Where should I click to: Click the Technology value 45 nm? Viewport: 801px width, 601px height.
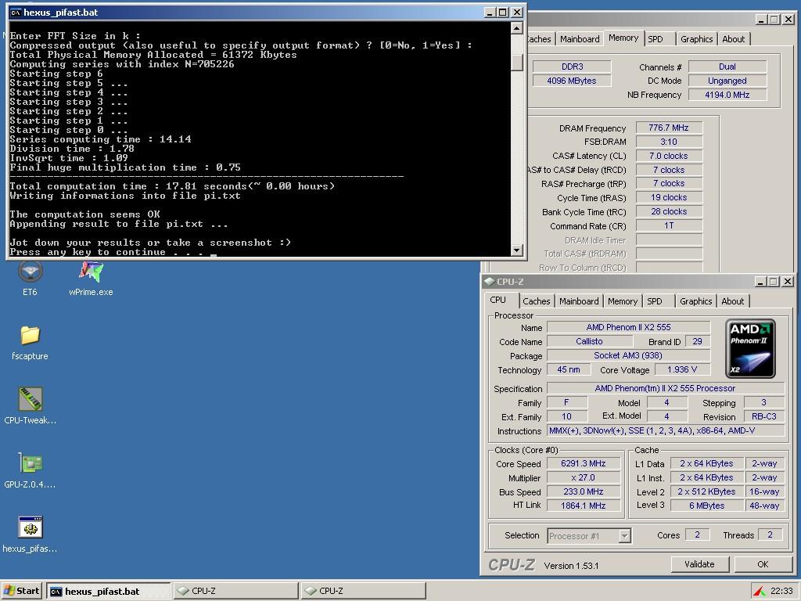(569, 369)
